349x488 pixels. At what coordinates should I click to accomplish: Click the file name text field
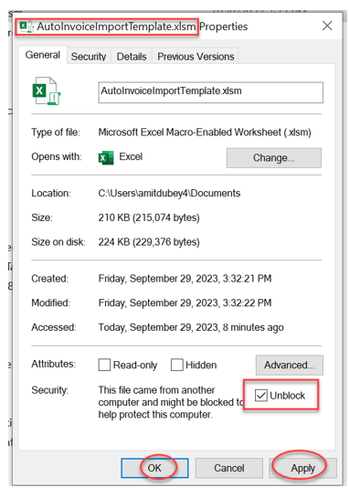(210, 92)
